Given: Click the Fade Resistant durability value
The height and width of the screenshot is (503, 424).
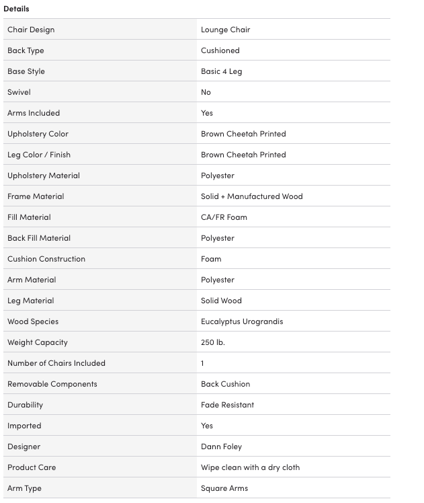Looking at the screenshot, I should (x=227, y=405).
